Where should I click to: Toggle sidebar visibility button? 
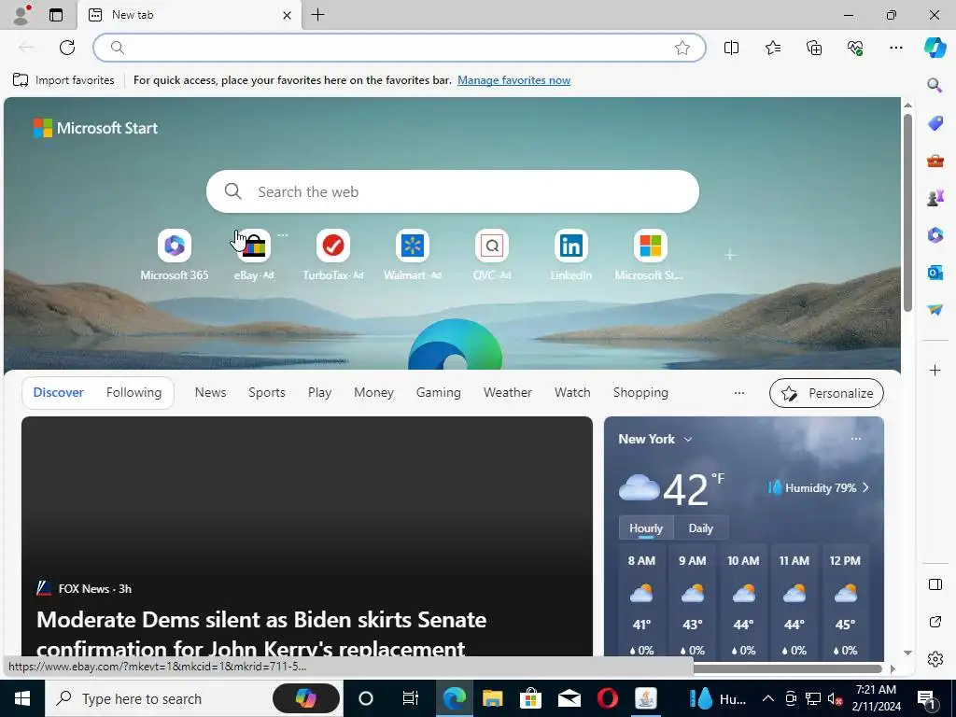tap(935, 584)
